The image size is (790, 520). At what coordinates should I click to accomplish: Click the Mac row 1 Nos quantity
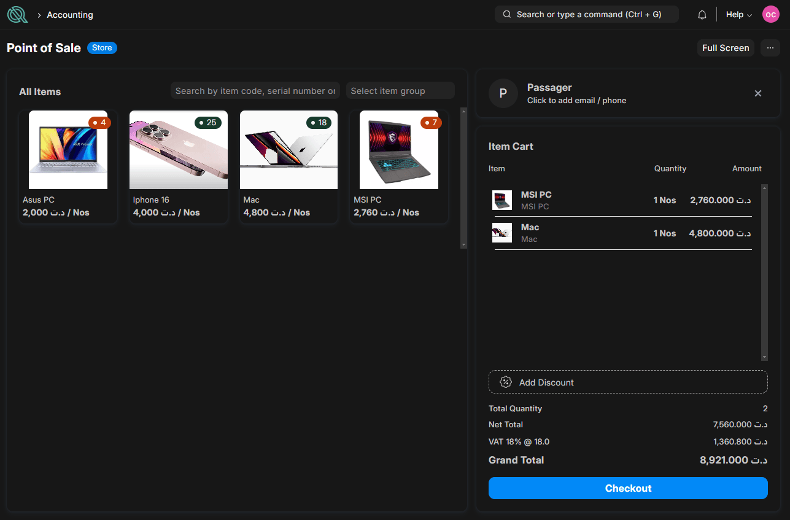(664, 233)
